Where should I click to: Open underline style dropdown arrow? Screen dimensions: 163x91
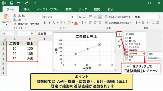point(57,23)
